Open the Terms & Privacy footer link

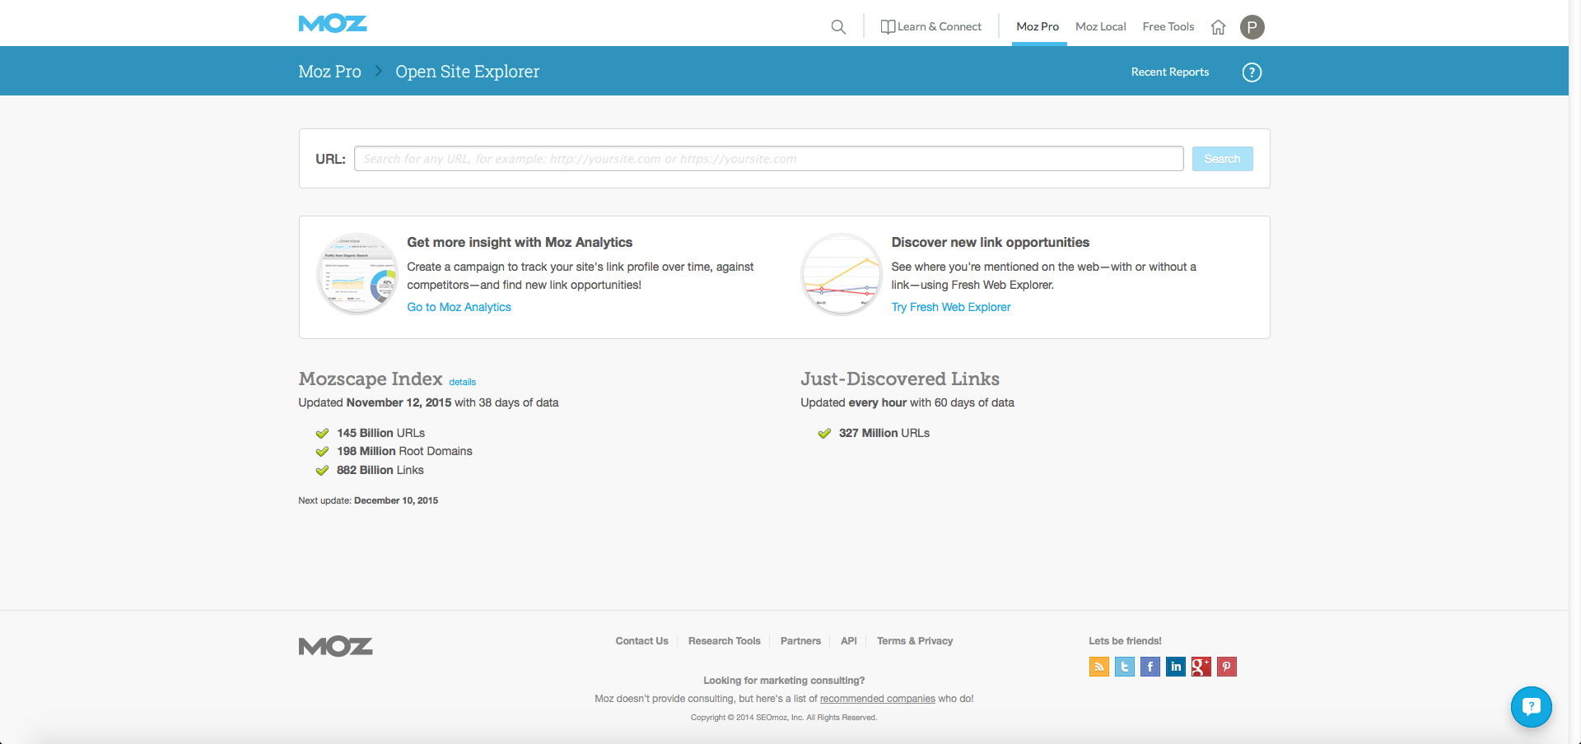[x=914, y=641]
